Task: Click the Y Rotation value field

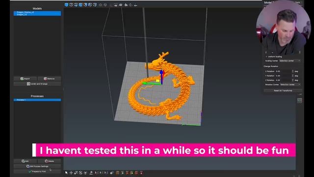Action: click(x=283, y=76)
